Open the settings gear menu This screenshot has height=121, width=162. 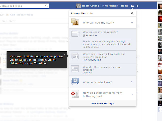[x=137, y=6]
